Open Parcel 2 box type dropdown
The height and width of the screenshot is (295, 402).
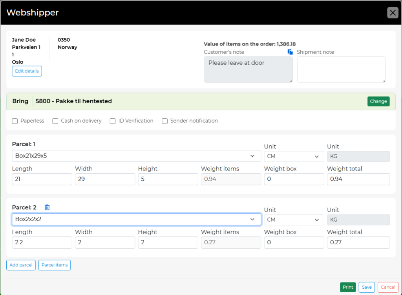click(x=136, y=219)
